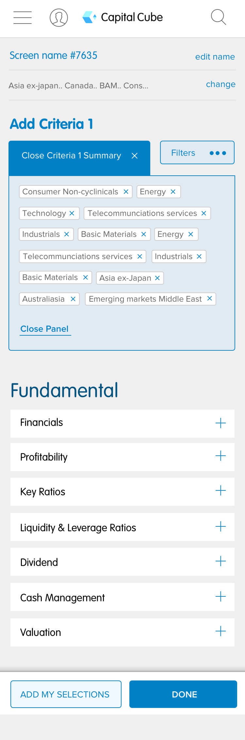Expand Liquidity & Leverage Ratios section

click(x=221, y=526)
